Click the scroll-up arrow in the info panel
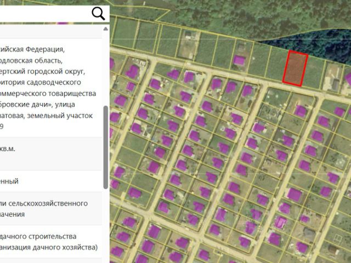 106,29
